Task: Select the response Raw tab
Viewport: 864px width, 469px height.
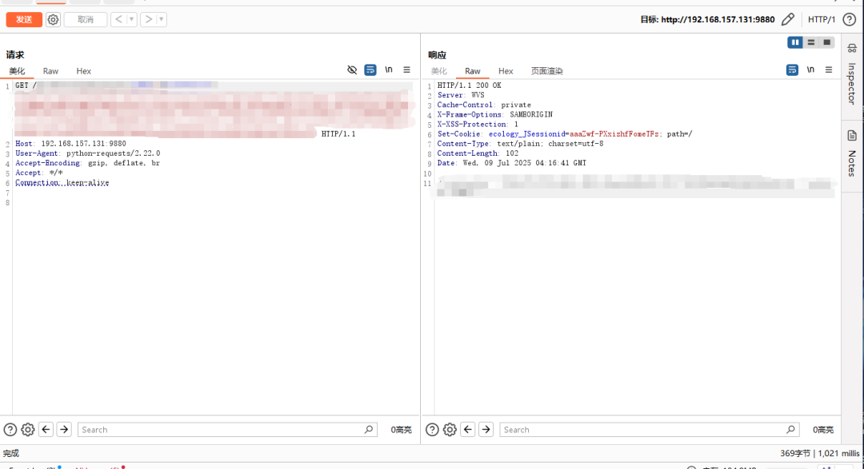Action: (x=473, y=71)
